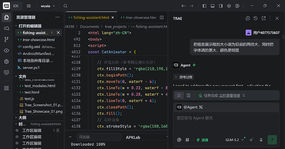The image size is (285, 149).
Task: Open Trae_Screenshot_01 image file
Action: [x=41, y=105]
